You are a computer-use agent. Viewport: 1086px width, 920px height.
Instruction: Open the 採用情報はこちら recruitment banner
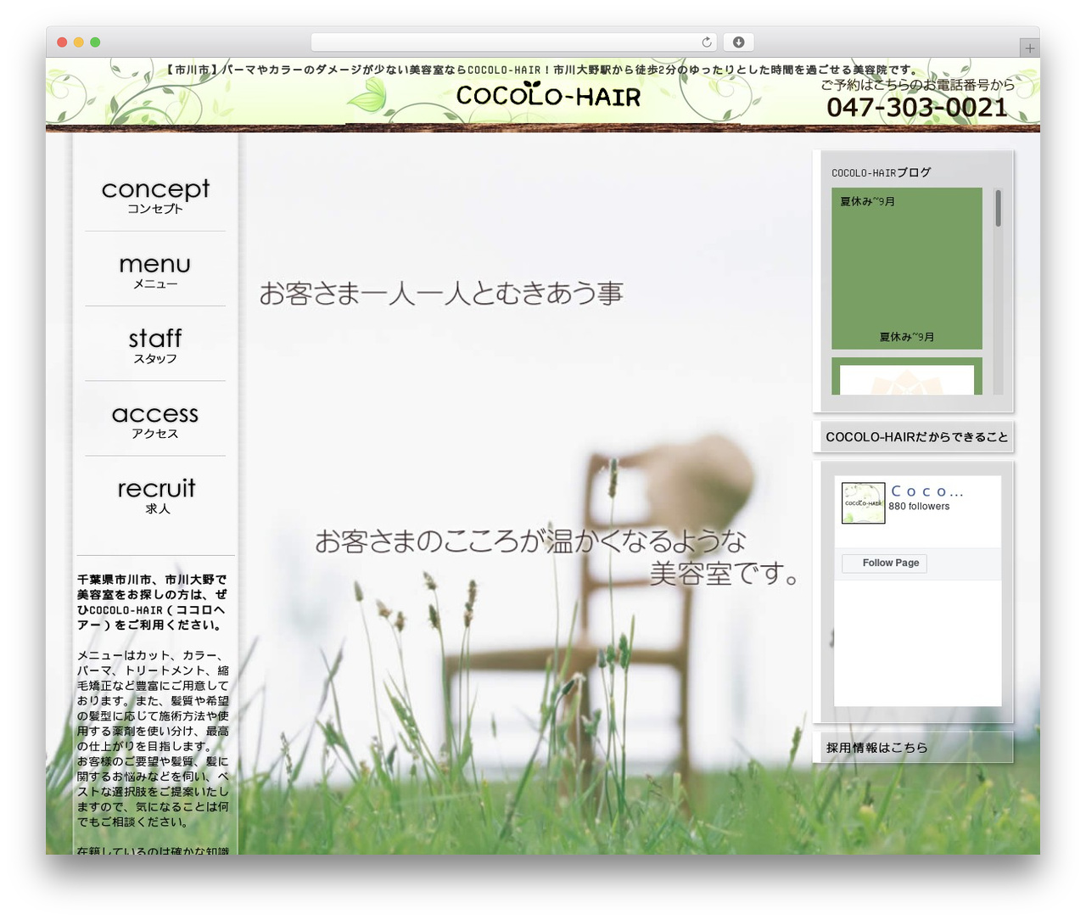pyautogui.click(x=913, y=748)
